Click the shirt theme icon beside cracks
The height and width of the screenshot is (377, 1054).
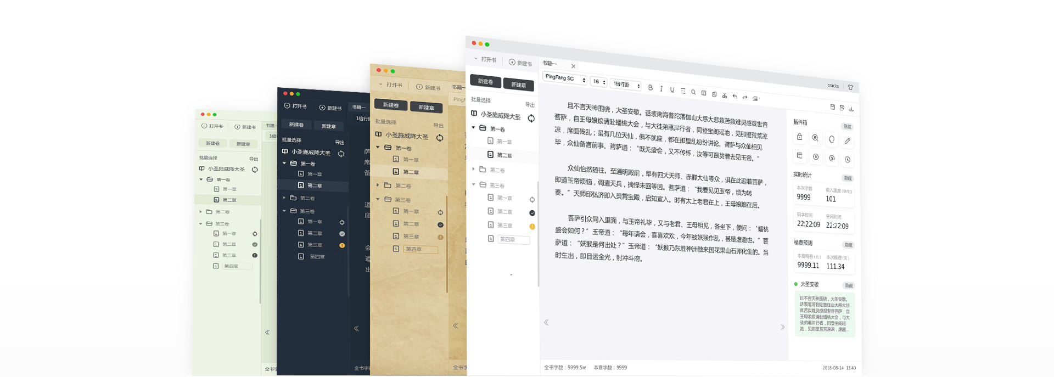click(850, 87)
